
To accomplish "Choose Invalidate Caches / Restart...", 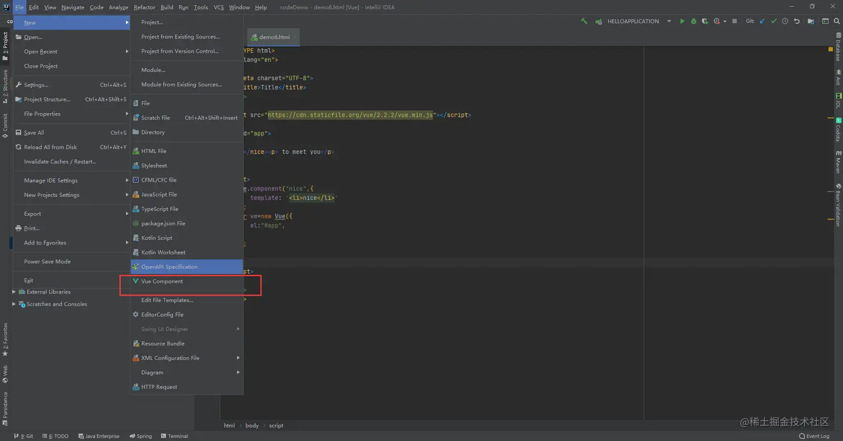I will click(x=72, y=162).
